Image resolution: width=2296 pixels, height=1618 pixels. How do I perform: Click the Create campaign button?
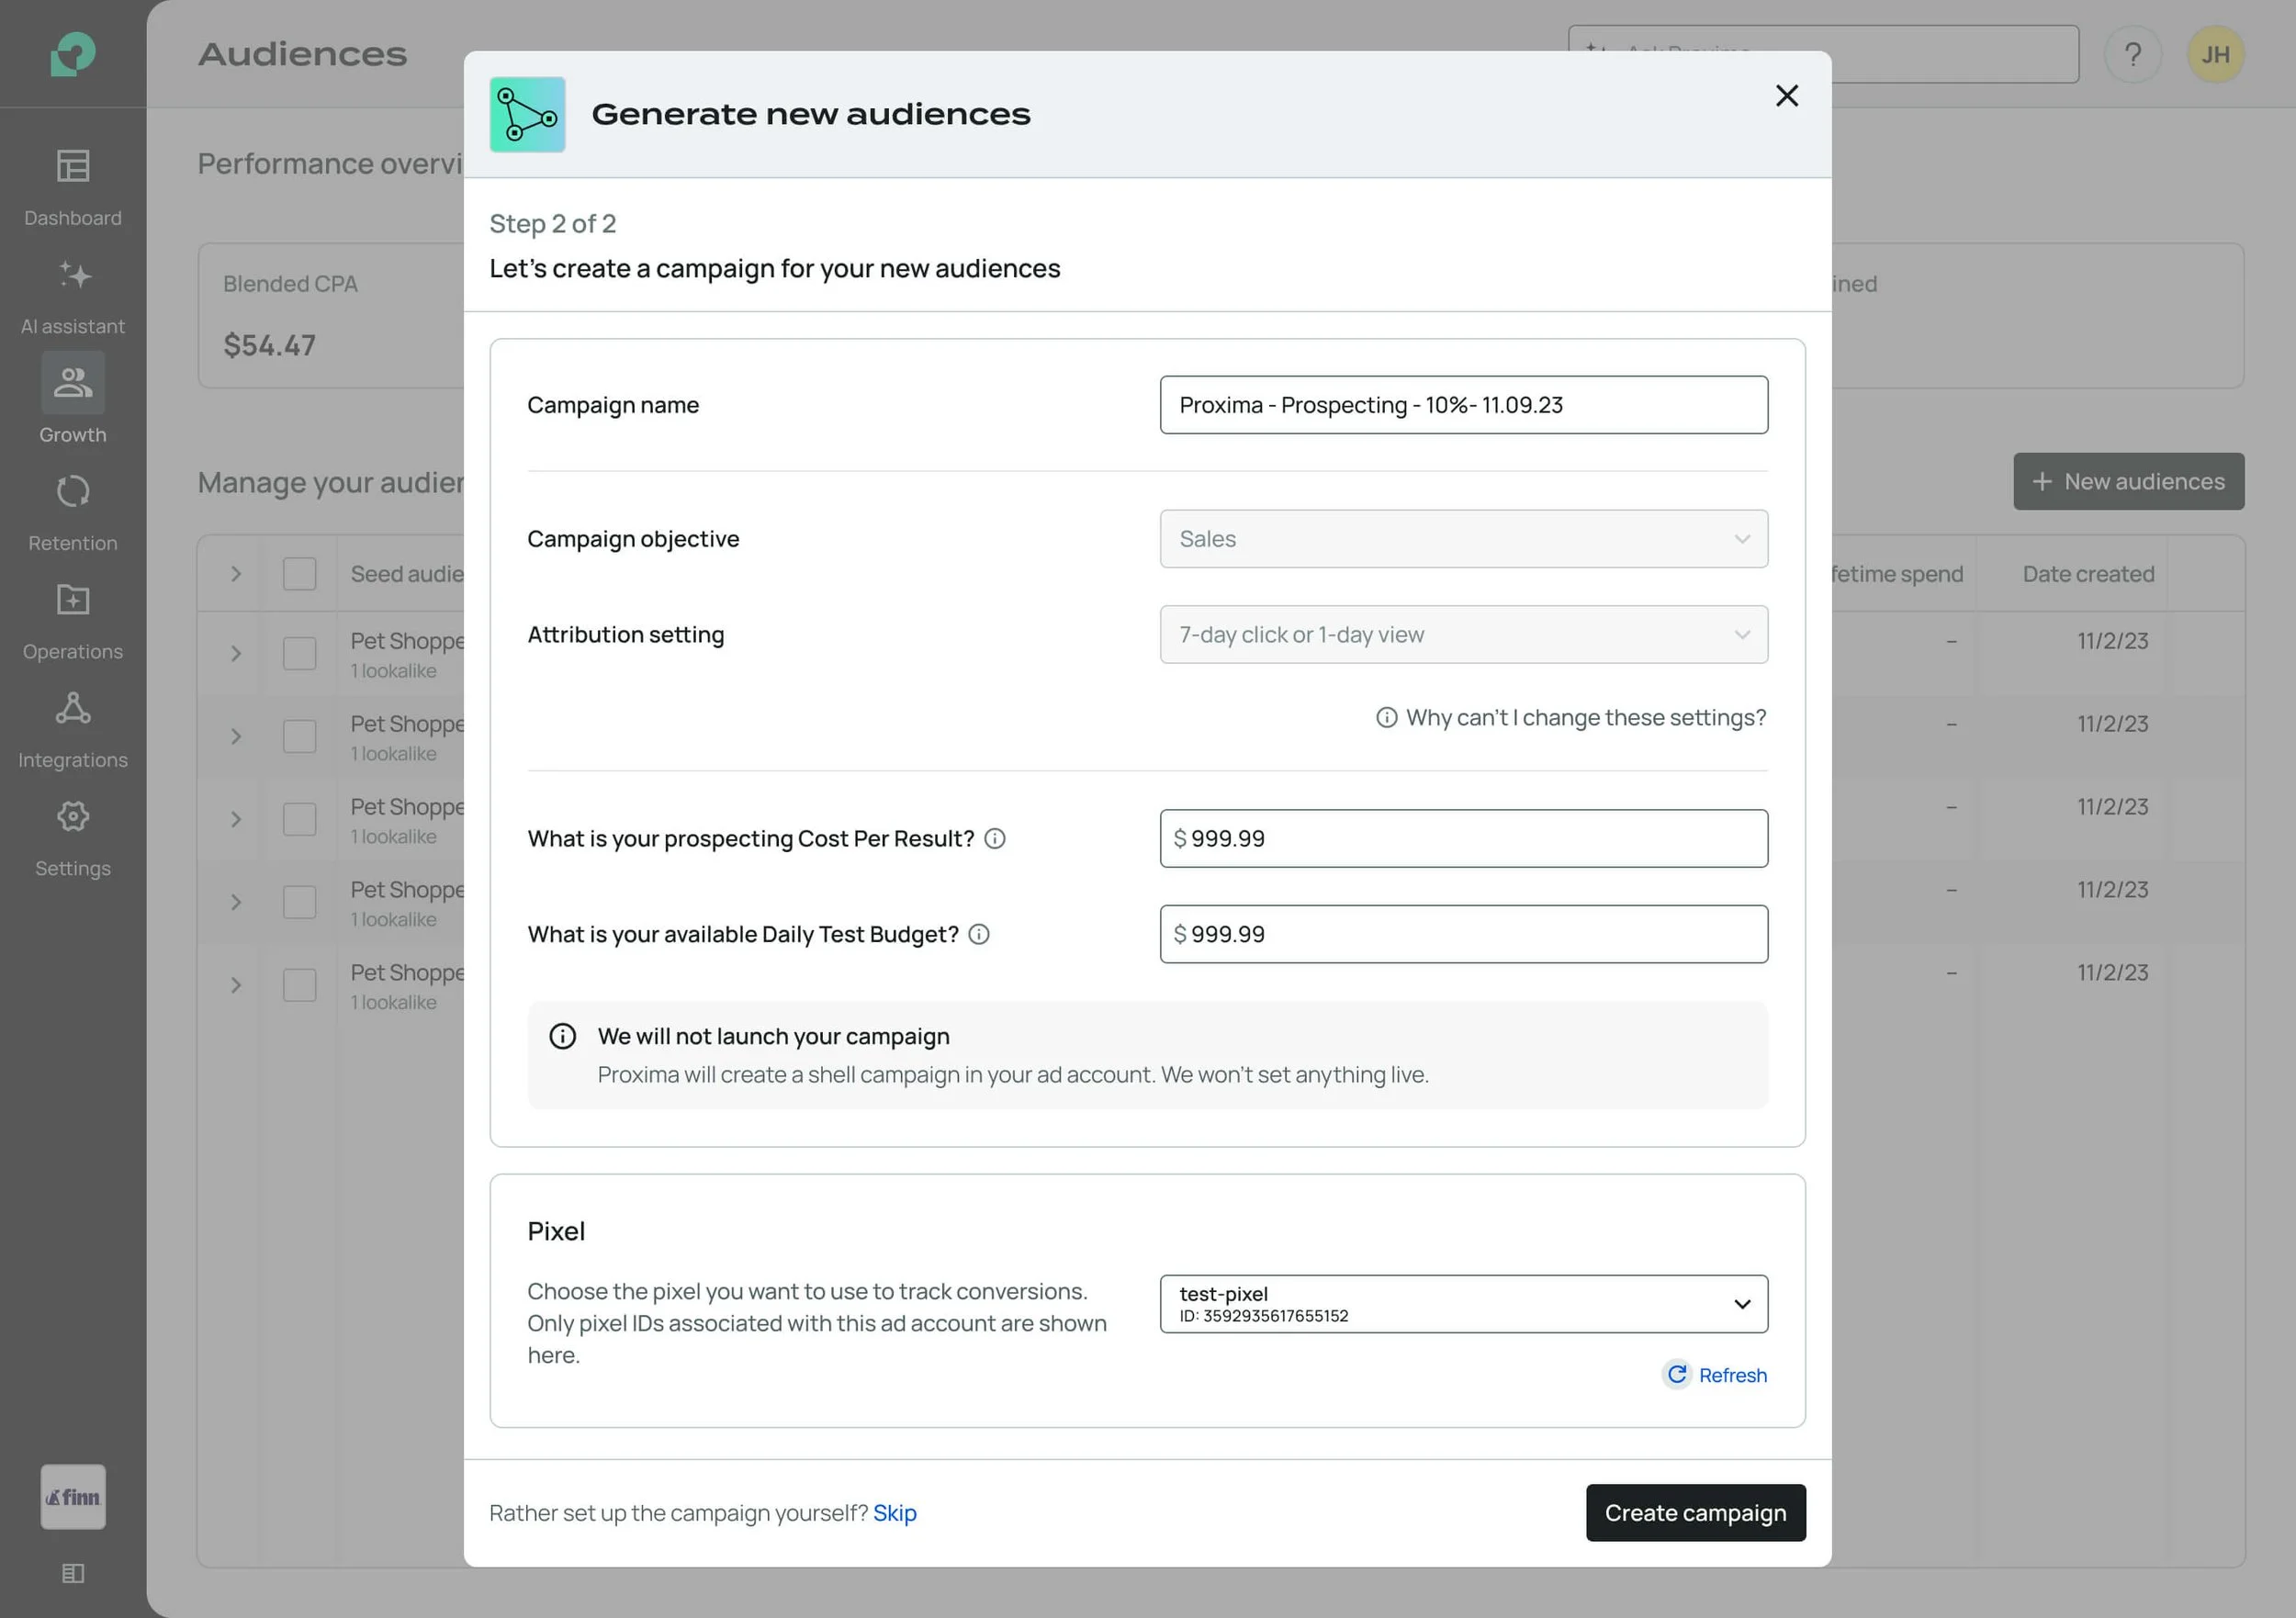coord(1695,1513)
